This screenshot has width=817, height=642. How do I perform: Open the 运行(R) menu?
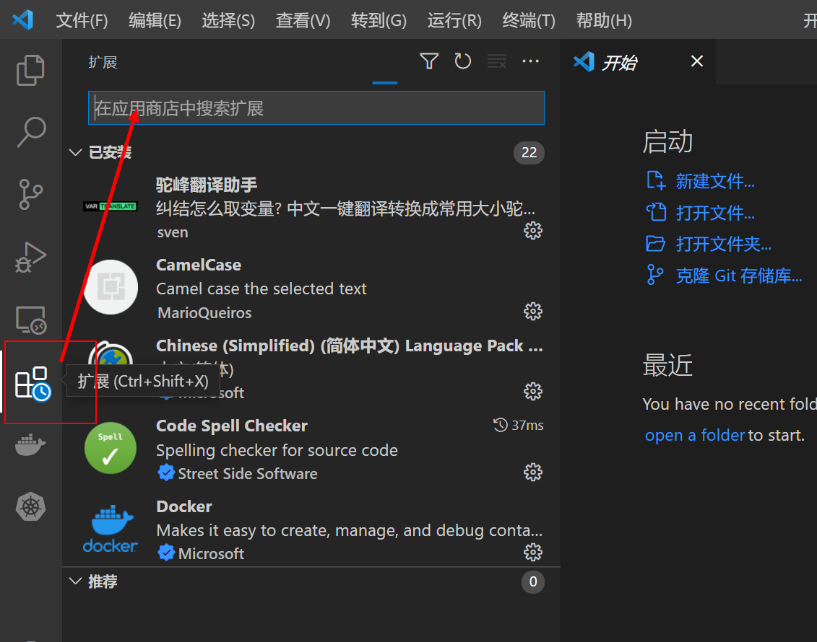point(454,21)
